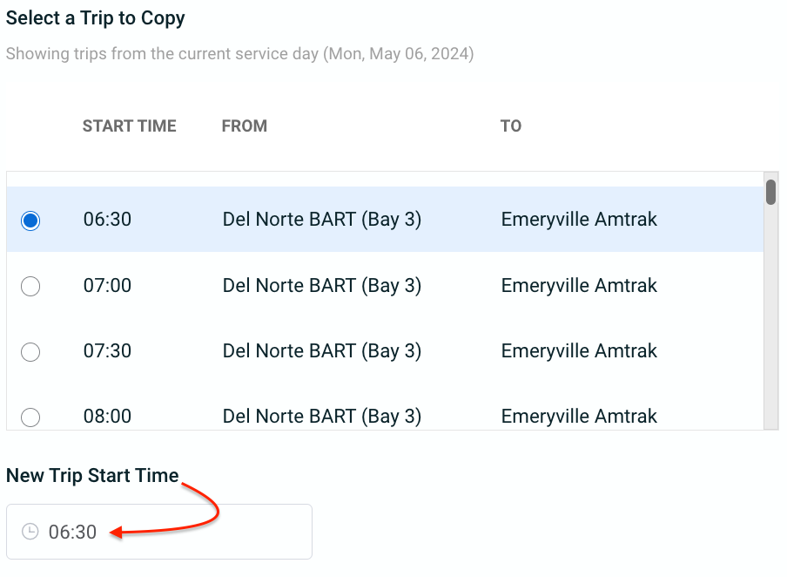The image size is (787, 577).
Task: Click the New Trip Start Time input field
Action: tap(159, 532)
